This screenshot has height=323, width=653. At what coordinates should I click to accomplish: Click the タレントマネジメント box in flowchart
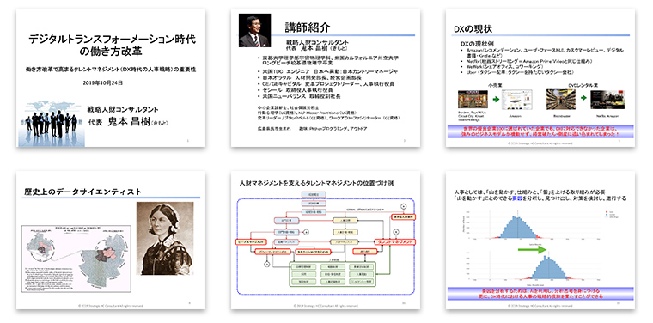(394, 242)
